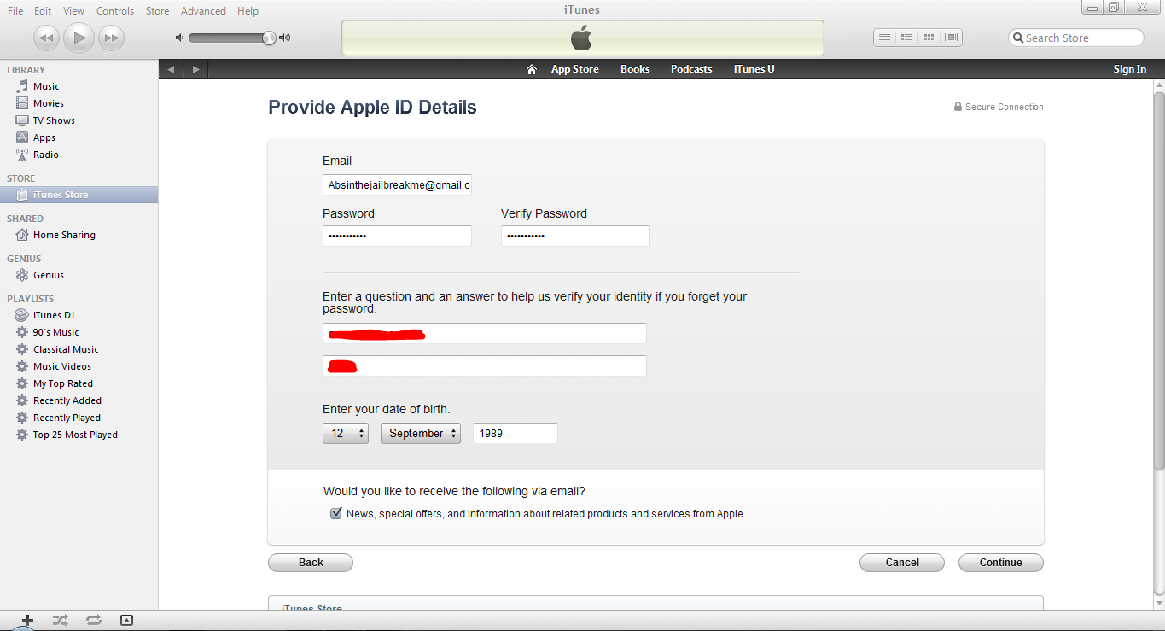The image size is (1165, 631).
Task: Open the Podcasts tab
Action: [x=691, y=69]
